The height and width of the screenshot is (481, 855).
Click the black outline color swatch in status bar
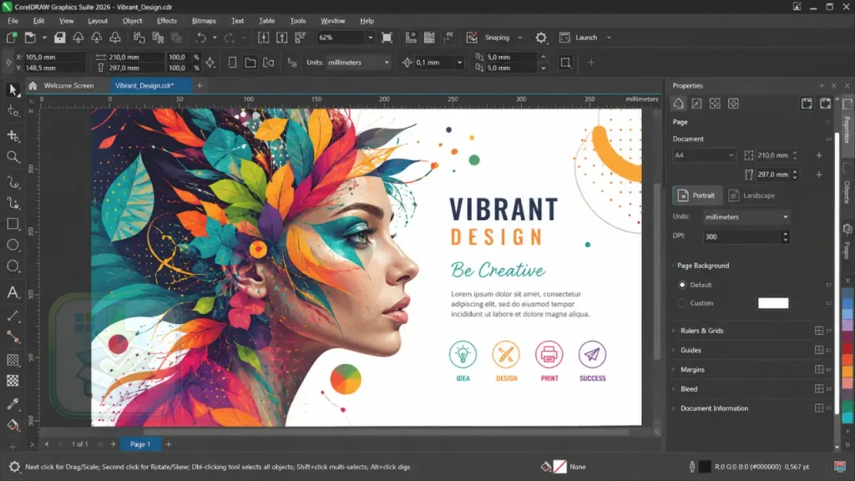(705, 467)
